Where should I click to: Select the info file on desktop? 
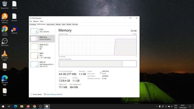click(5, 67)
